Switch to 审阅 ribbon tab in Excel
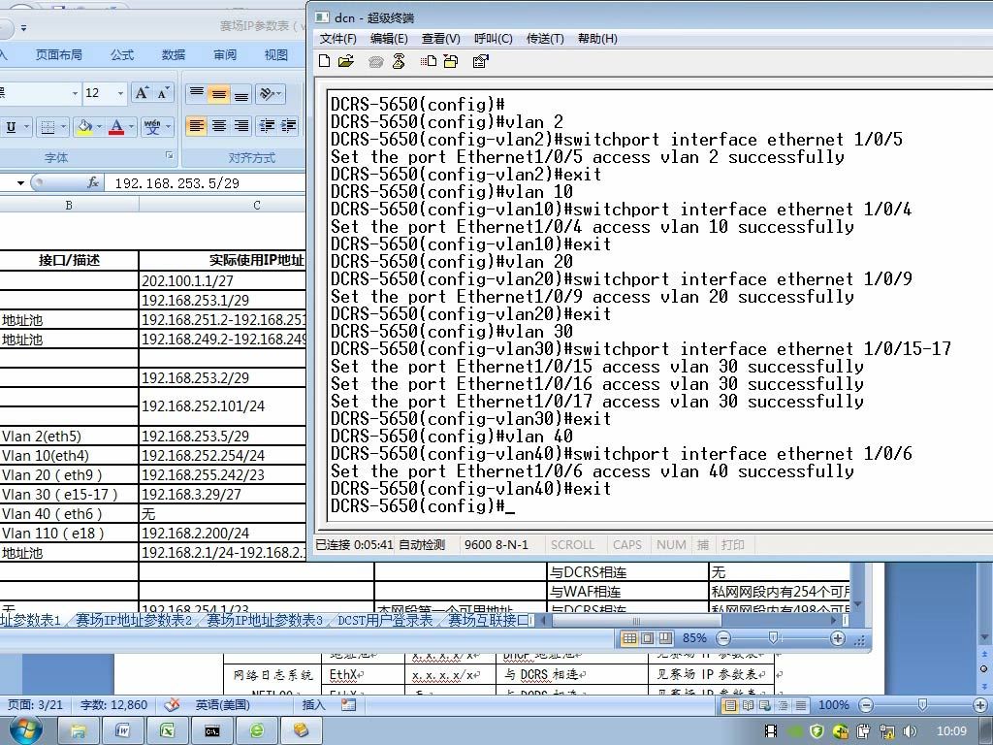 coord(225,55)
